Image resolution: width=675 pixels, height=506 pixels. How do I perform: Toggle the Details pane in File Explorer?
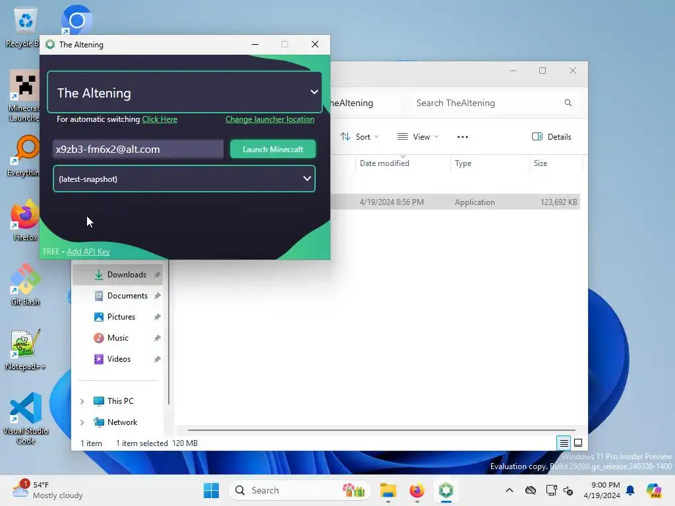pyautogui.click(x=552, y=137)
